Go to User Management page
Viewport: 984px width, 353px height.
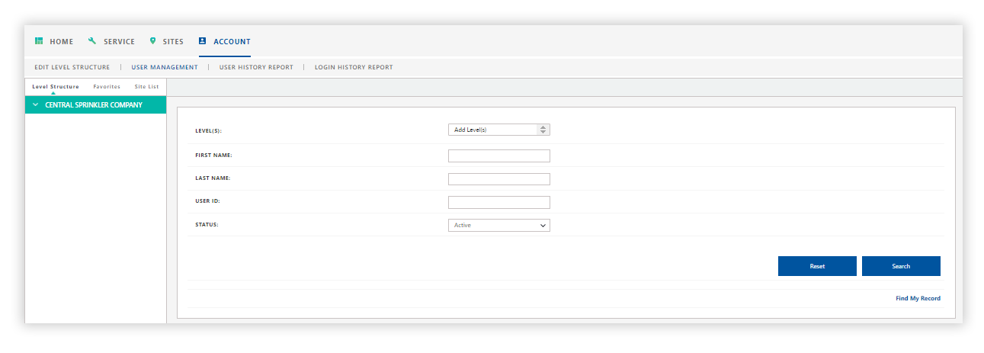point(165,67)
